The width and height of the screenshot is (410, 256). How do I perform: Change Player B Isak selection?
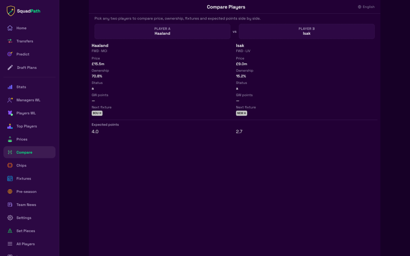point(307,31)
